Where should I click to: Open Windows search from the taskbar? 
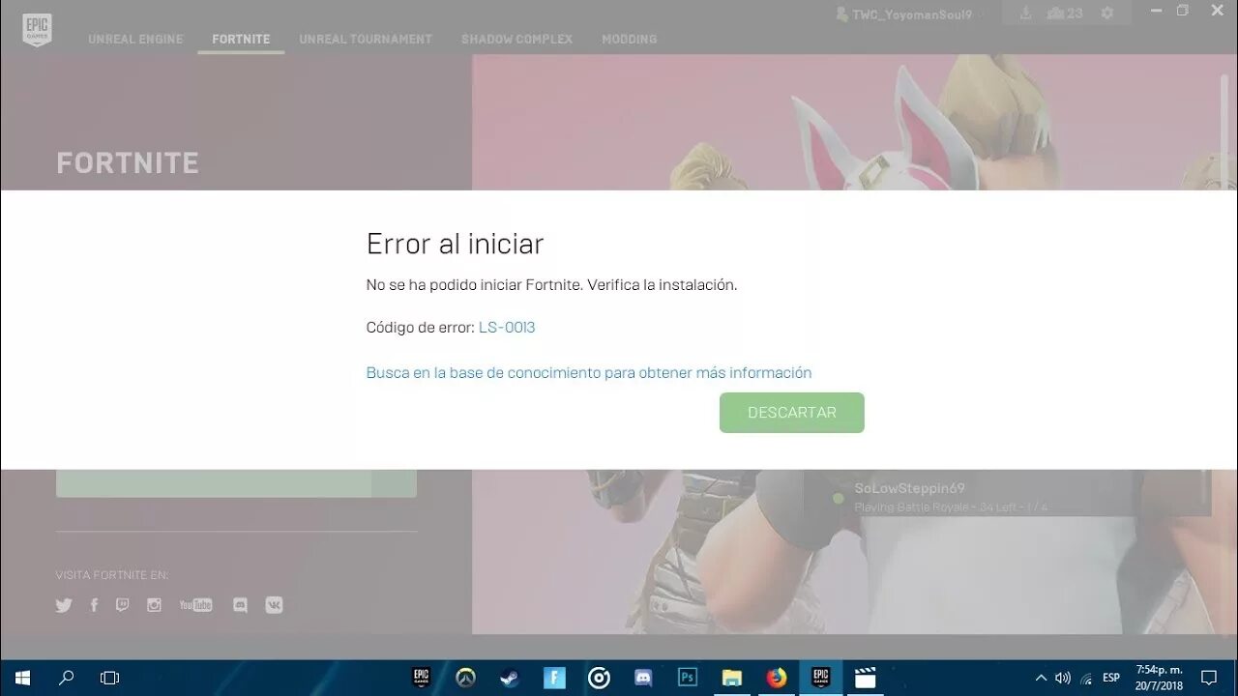67,678
